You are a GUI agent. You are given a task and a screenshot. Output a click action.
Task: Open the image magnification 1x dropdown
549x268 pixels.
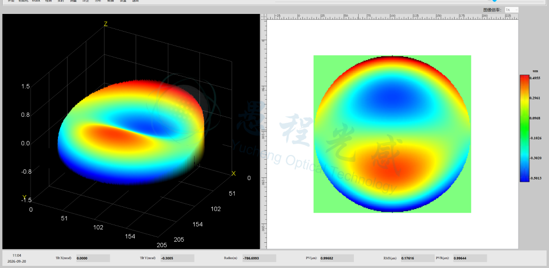click(511, 10)
